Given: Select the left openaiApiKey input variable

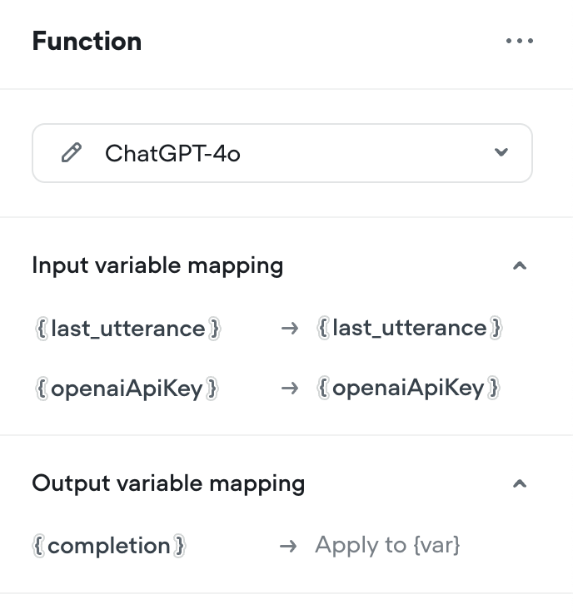Looking at the screenshot, I should tap(127, 389).
